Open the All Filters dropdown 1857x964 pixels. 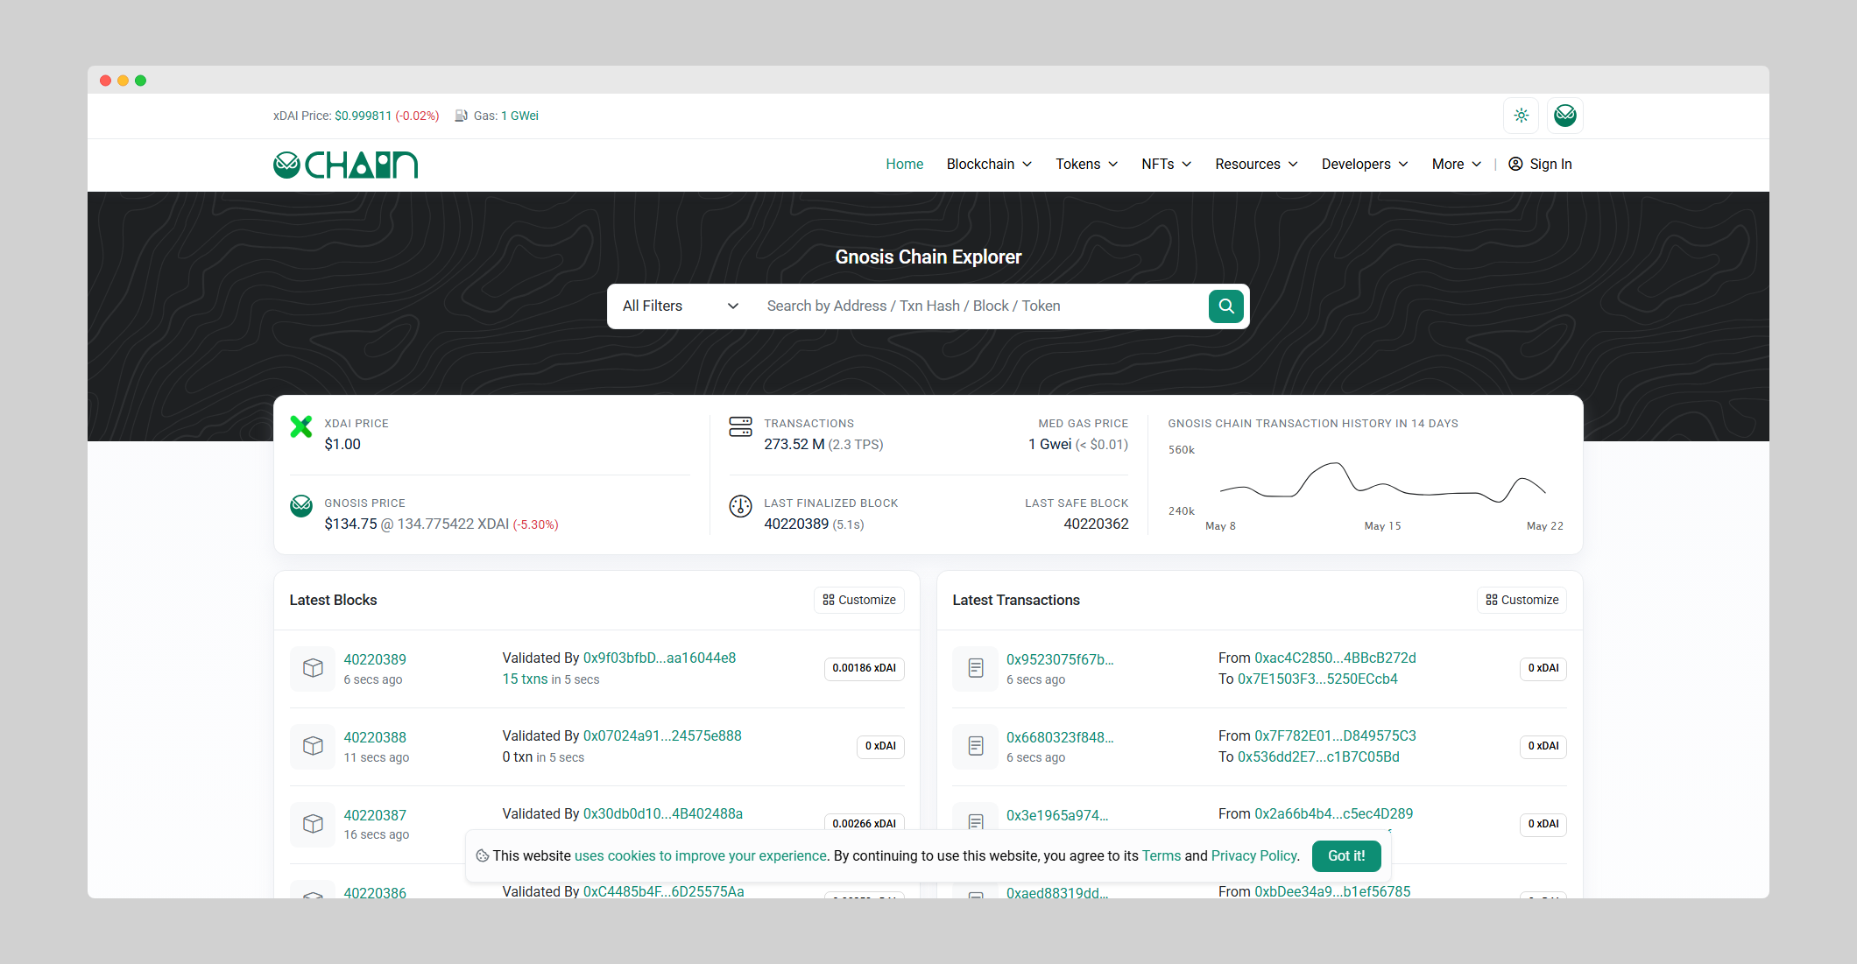pyautogui.click(x=681, y=306)
